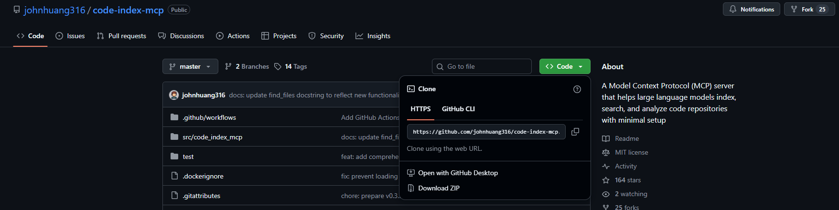Image resolution: width=839 pixels, height=210 pixels.
Task: Click the fork icon beside 25 forks
Action: [x=606, y=207]
